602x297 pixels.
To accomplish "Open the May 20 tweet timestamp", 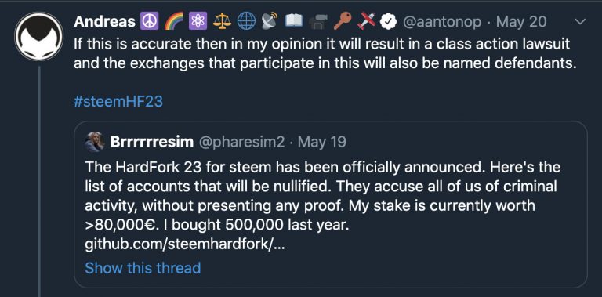I will [521, 22].
